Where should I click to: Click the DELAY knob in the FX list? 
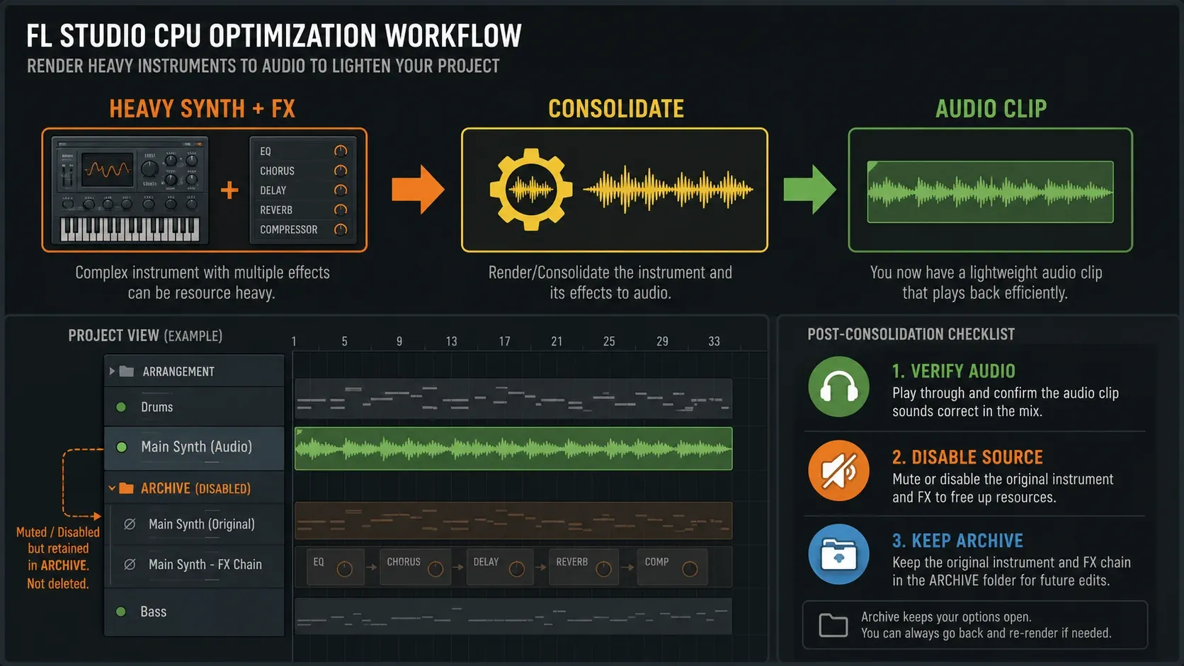[341, 190]
